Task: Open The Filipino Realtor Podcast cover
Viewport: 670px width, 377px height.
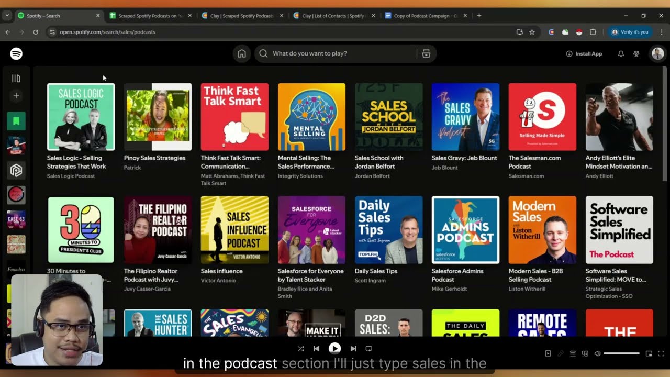Action: 158,230
